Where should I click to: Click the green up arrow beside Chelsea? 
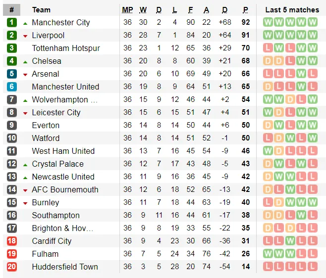point(25,61)
